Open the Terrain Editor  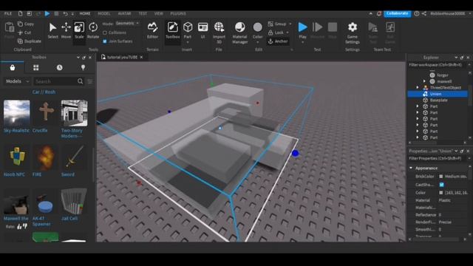pos(152,30)
